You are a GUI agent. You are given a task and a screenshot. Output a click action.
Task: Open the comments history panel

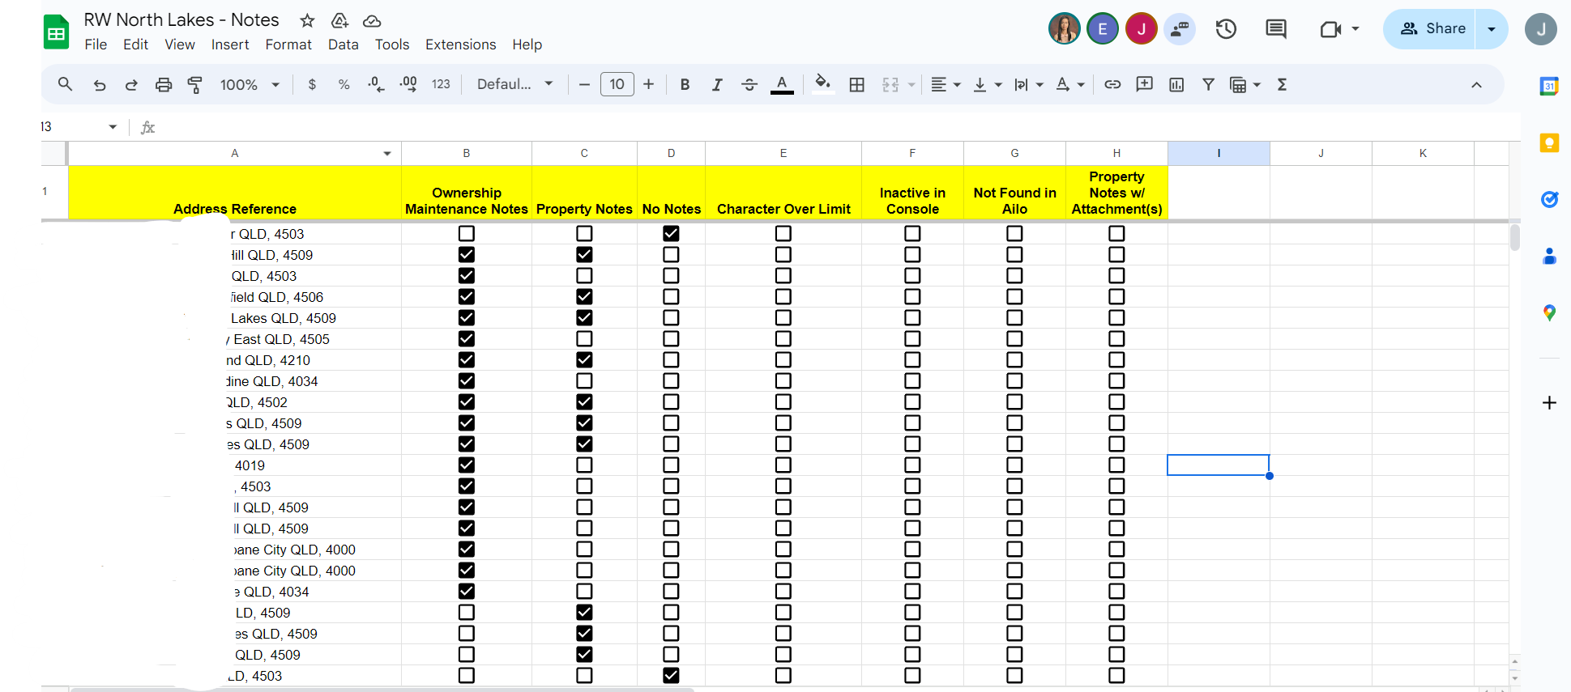coord(1276,29)
